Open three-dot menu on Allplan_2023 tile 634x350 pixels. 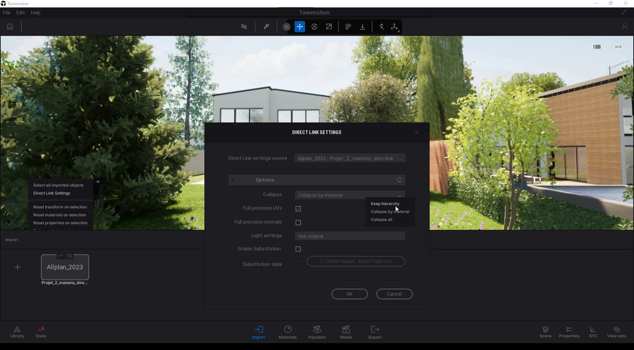[60, 256]
